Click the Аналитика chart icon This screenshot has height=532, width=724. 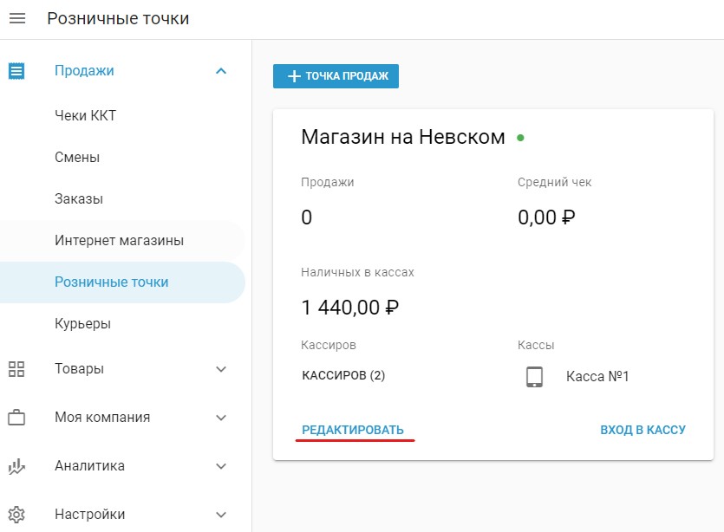pos(16,466)
